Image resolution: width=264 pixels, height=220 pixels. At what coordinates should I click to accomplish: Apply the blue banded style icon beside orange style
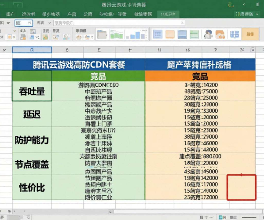tap(182, 34)
